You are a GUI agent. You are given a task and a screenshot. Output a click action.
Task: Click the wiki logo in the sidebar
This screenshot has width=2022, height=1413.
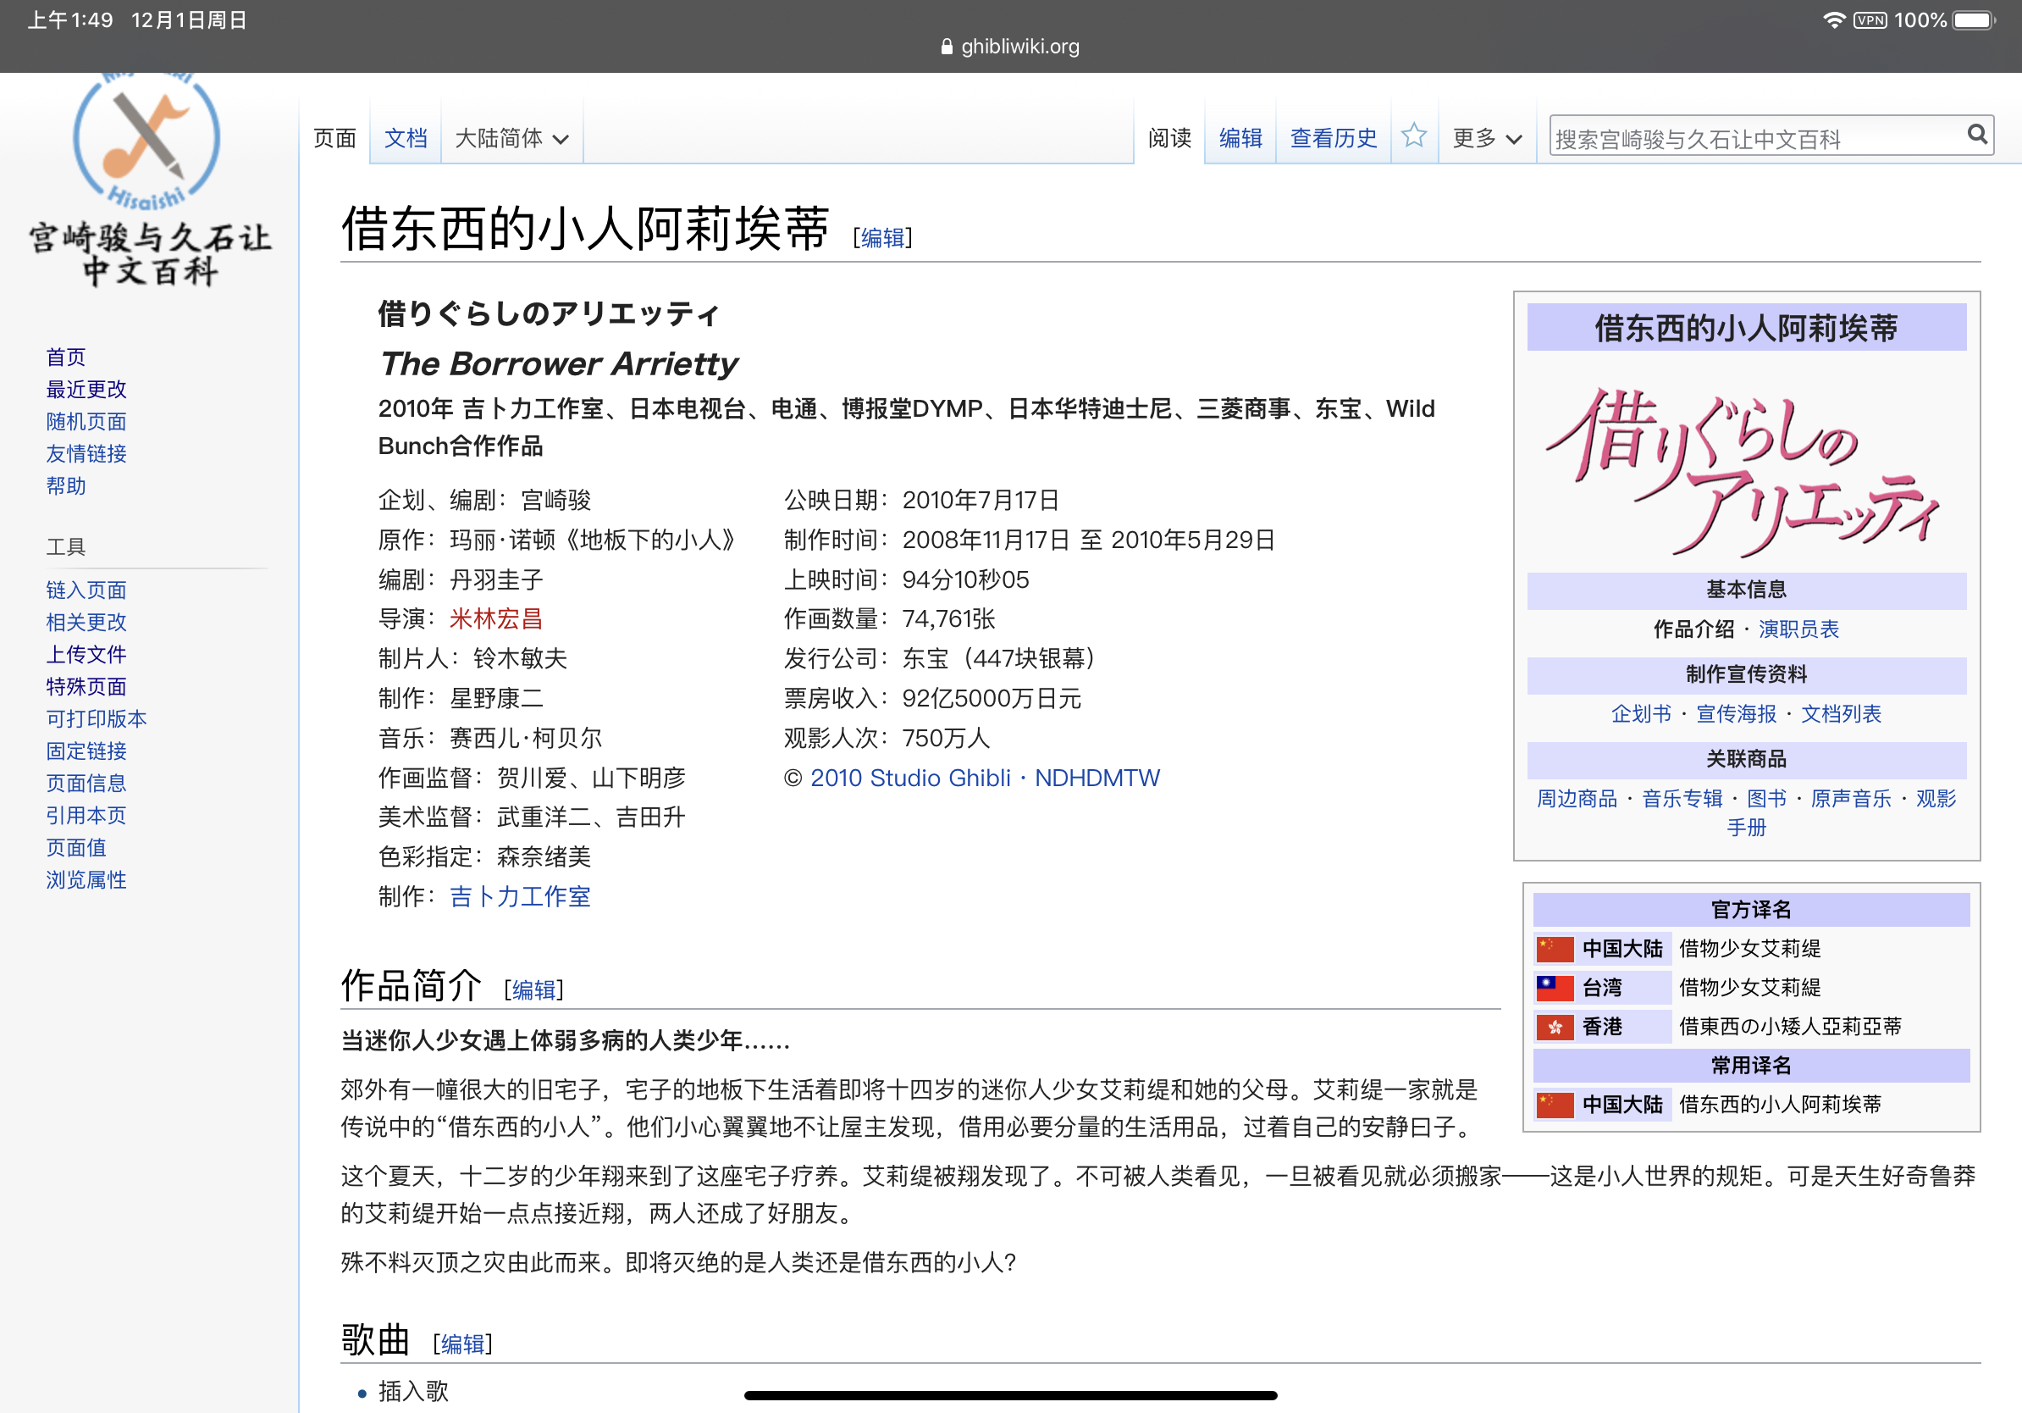pyautogui.click(x=149, y=182)
